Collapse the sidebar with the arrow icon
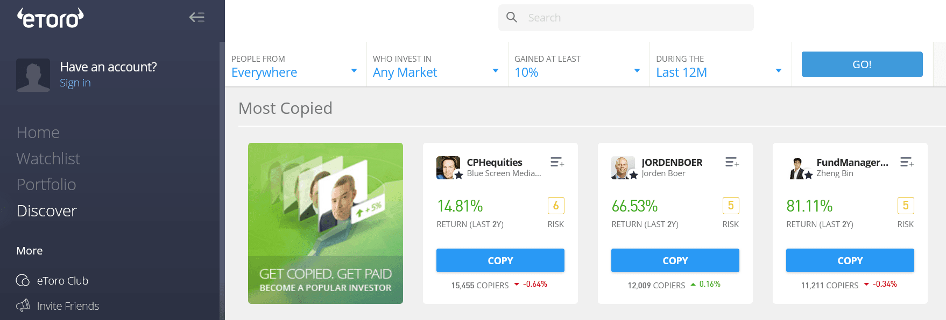This screenshot has height=320, width=946. coord(196,17)
